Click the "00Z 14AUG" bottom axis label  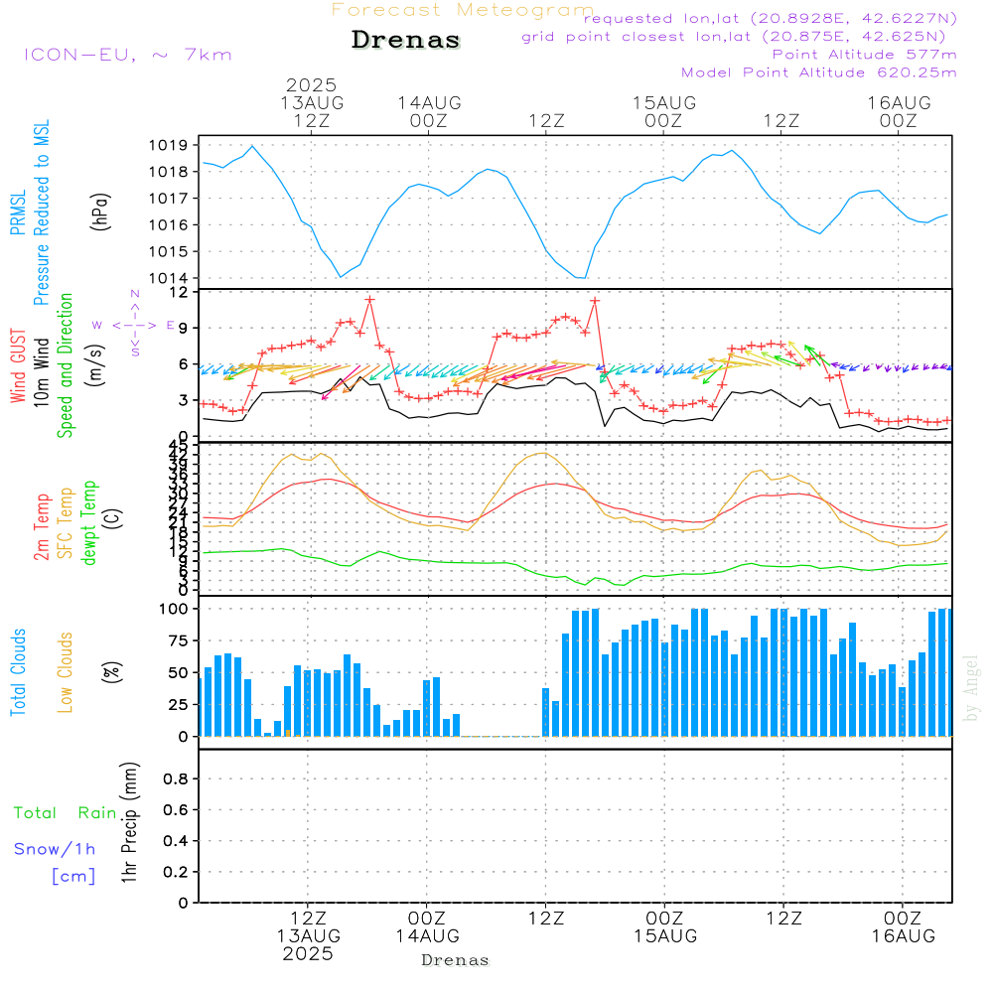click(x=427, y=927)
